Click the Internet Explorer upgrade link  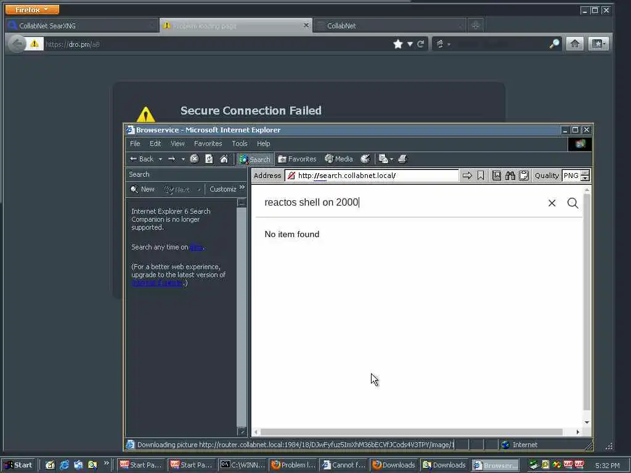157,283
